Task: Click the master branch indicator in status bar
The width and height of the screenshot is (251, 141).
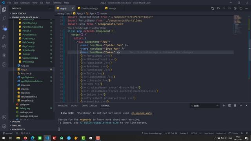Action: (8, 133)
